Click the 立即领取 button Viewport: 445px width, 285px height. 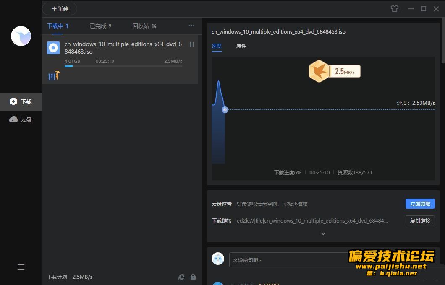pyautogui.click(x=420, y=204)
